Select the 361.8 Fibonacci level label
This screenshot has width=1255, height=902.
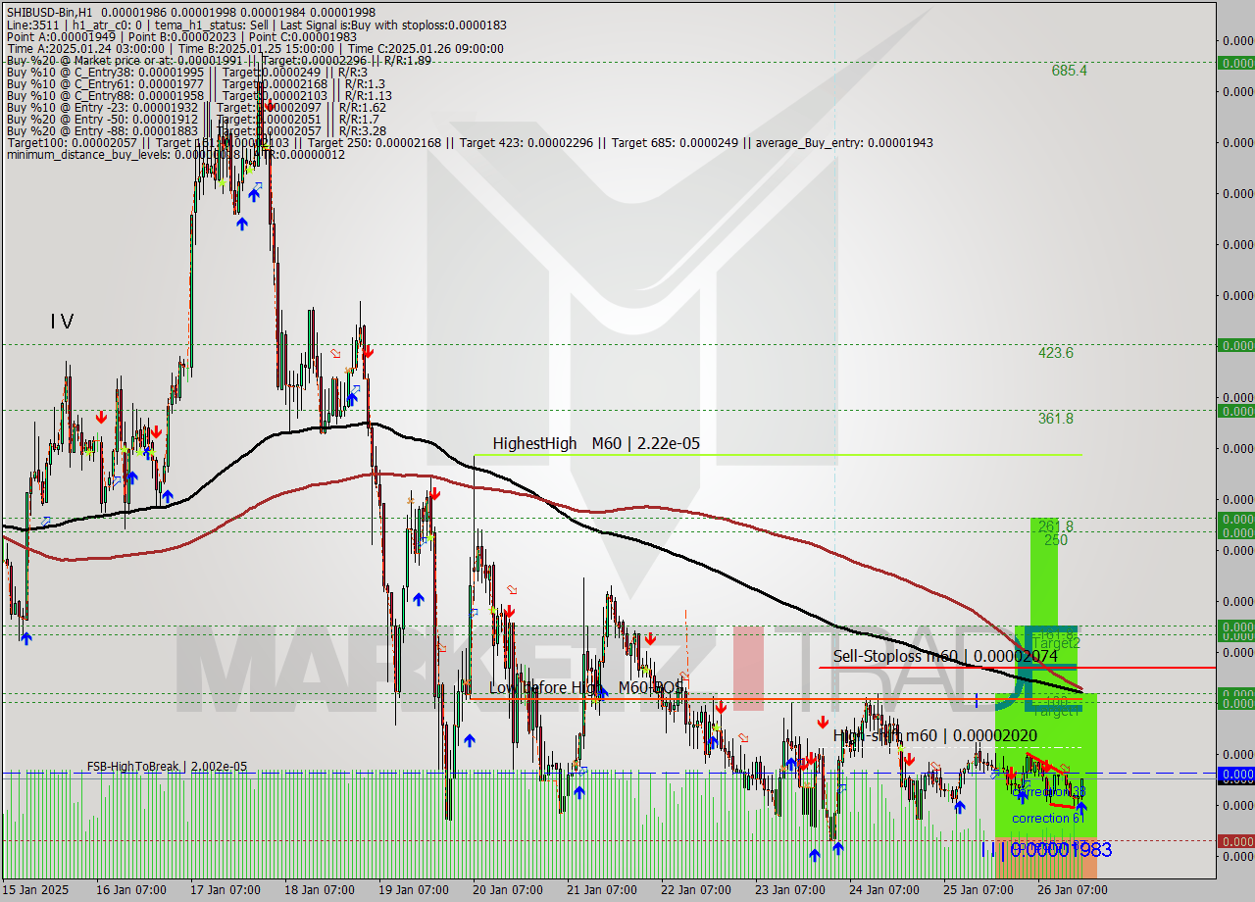coord(1056,419)
